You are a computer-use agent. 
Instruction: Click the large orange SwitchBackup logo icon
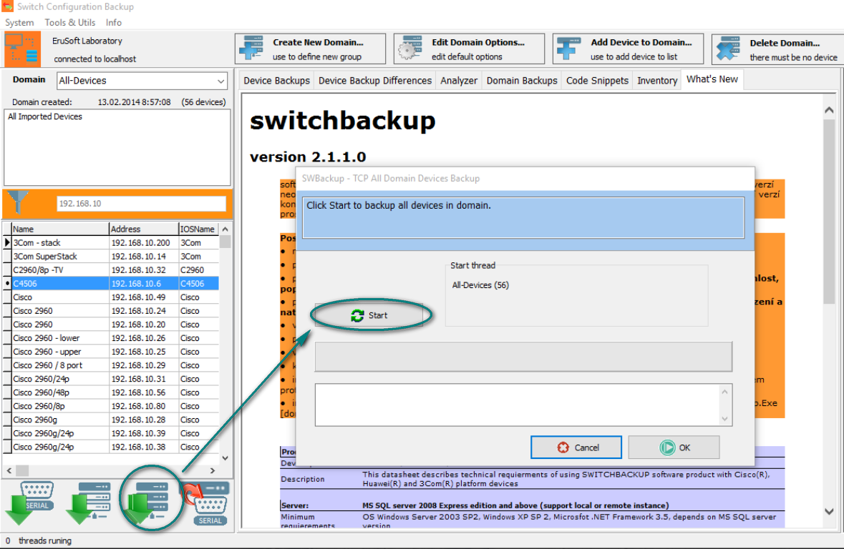pyautogui.click(x=22, y=49)
